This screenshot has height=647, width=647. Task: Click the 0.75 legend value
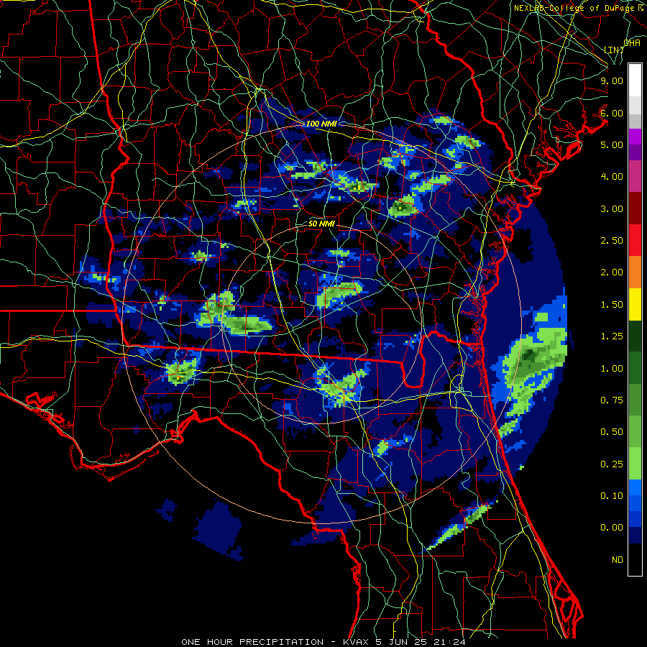pos(612,400)
